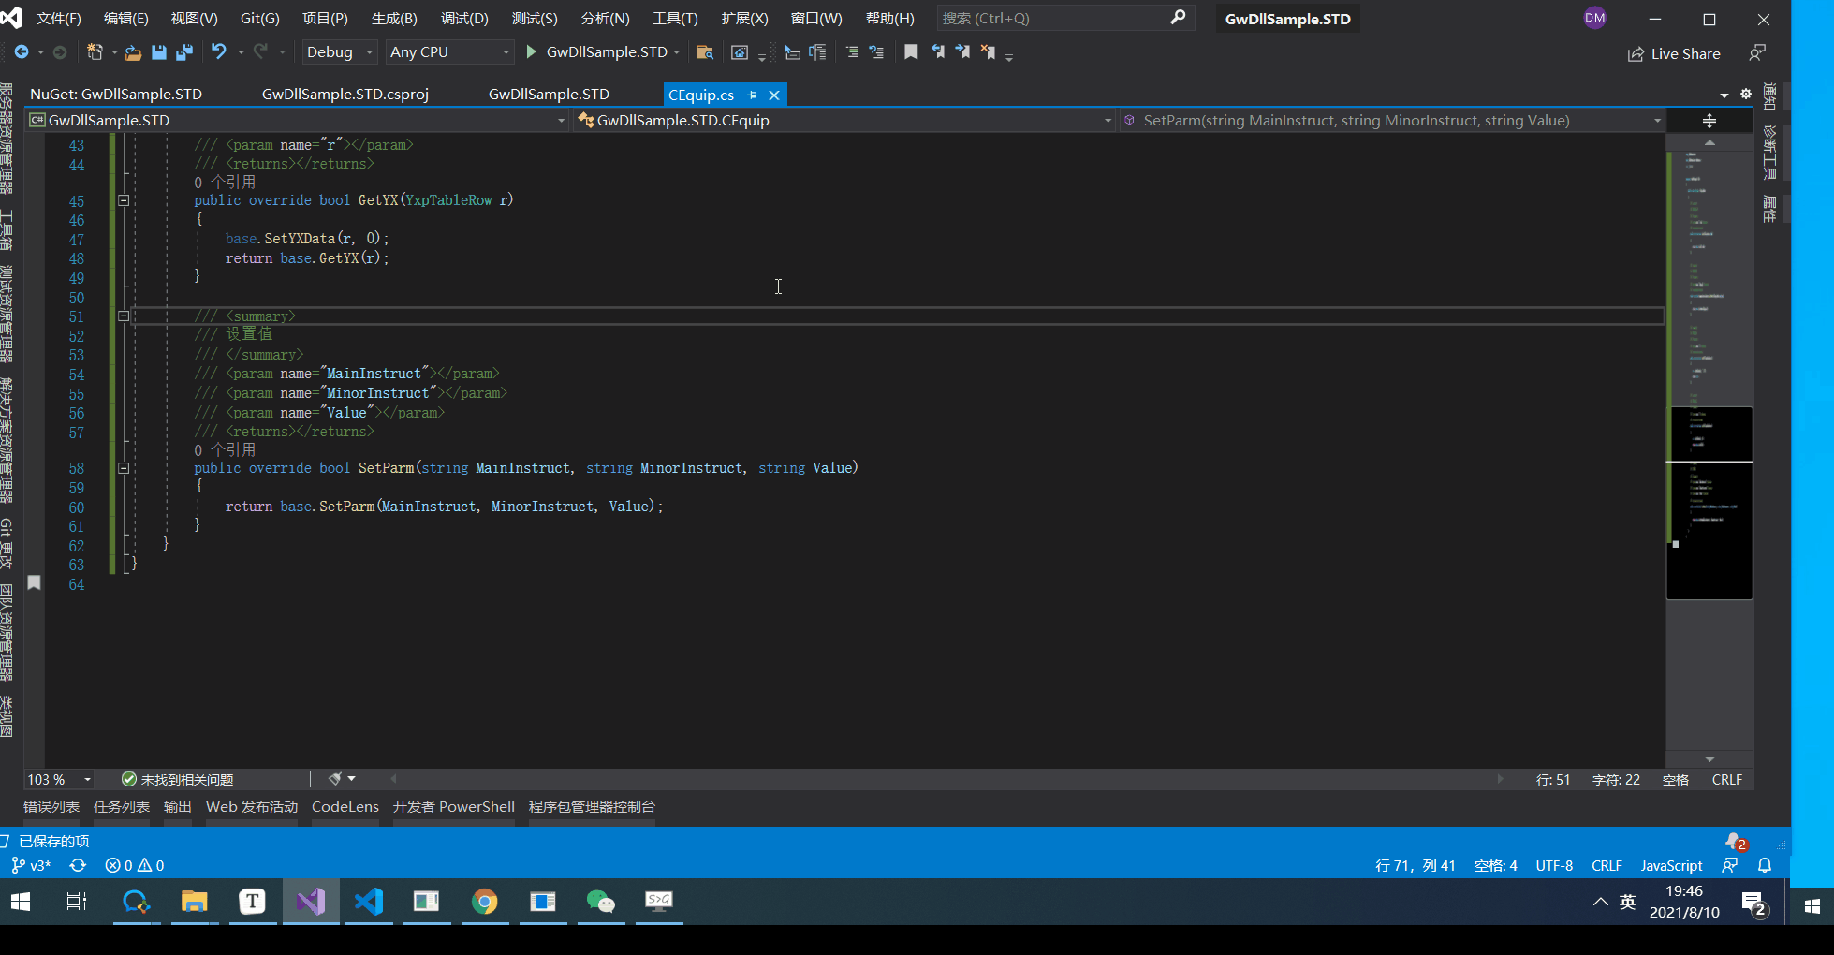Click the Live Share button
1834x955 pixels.
(1674, 53)
